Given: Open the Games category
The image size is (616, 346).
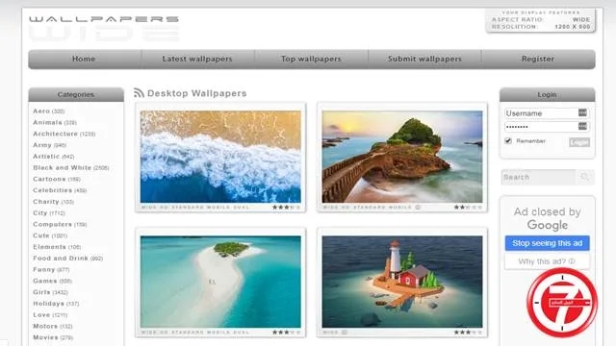Looking at the screenshot, I should coord(53,281).
